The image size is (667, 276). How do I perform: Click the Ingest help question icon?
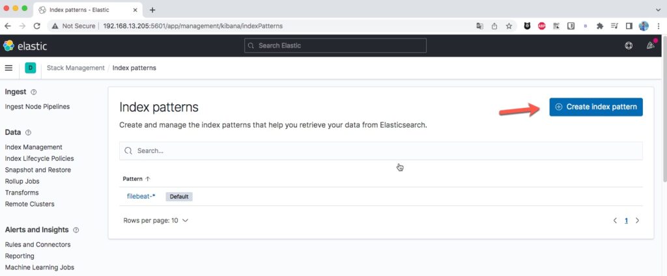34,92
